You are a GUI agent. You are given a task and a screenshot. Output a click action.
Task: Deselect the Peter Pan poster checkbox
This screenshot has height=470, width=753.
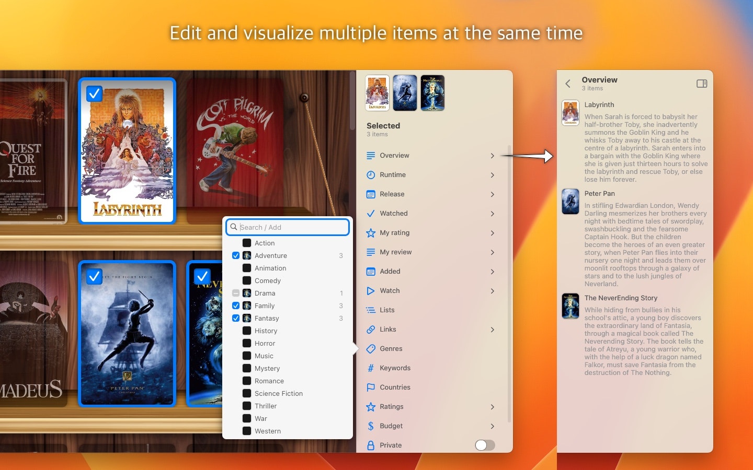click(x=95, y=276)
